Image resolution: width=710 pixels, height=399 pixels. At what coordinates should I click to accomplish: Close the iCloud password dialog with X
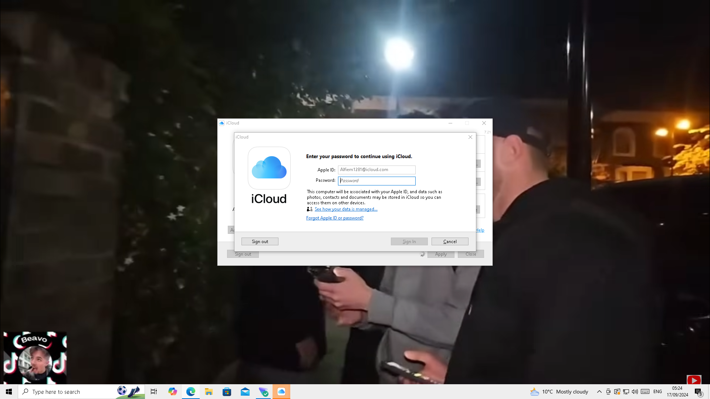tap(470, 137)
